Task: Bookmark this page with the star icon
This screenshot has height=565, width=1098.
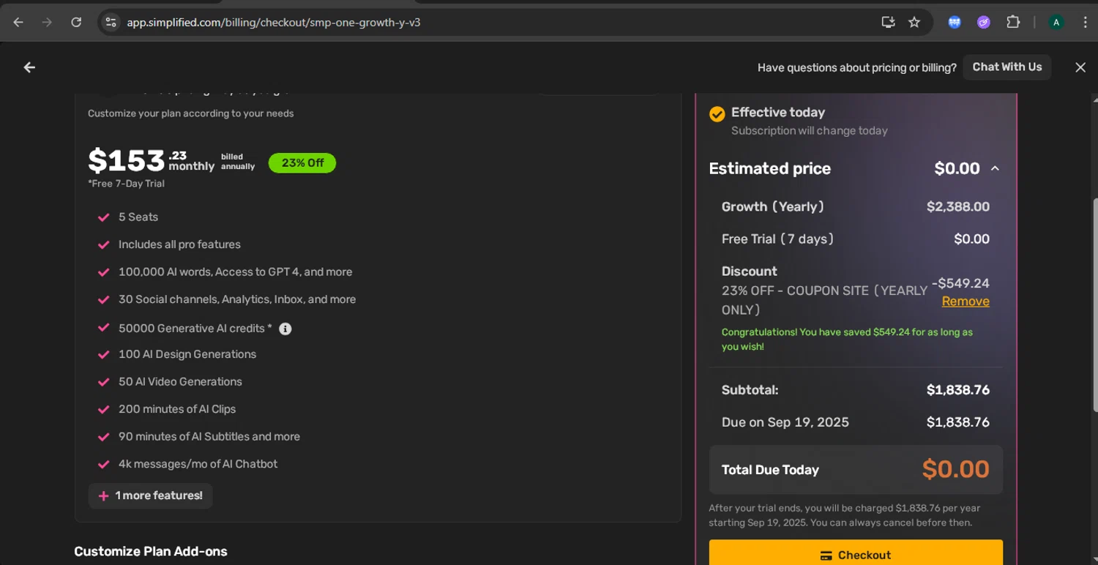Action: [x=914, y=22]
